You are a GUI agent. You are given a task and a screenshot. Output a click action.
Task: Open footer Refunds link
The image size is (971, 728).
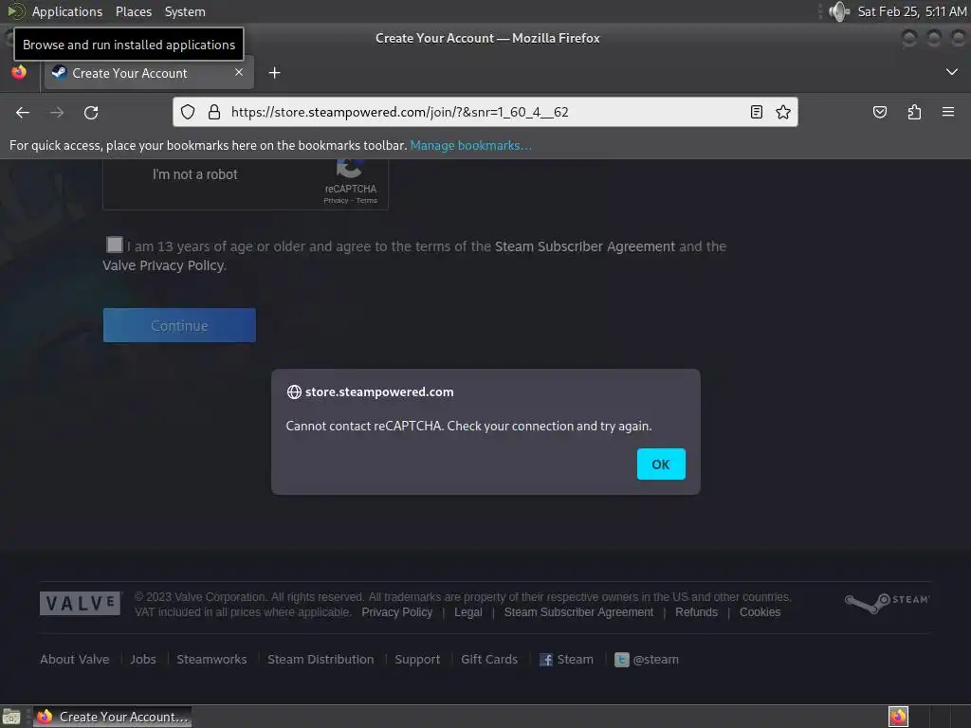[x=696, y=612]
